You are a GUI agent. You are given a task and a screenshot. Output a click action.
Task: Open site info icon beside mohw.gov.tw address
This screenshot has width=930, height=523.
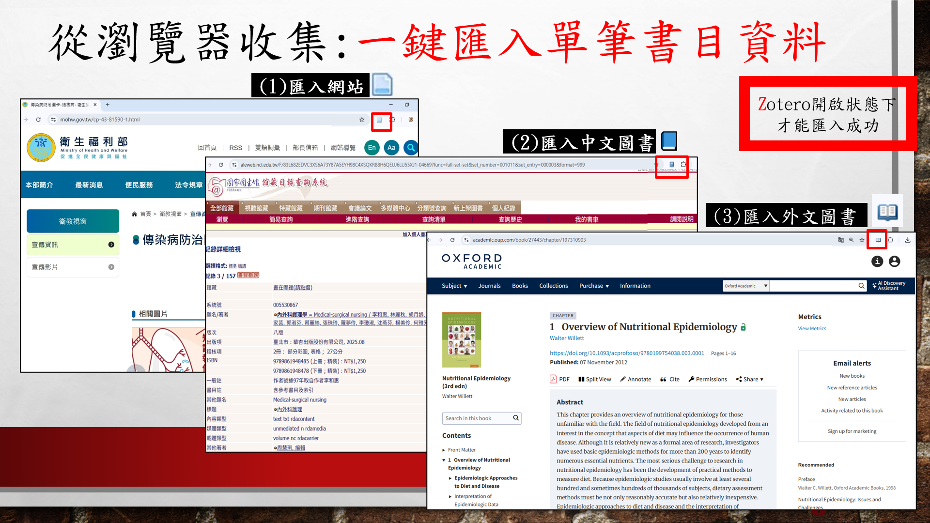pos(53,120)
